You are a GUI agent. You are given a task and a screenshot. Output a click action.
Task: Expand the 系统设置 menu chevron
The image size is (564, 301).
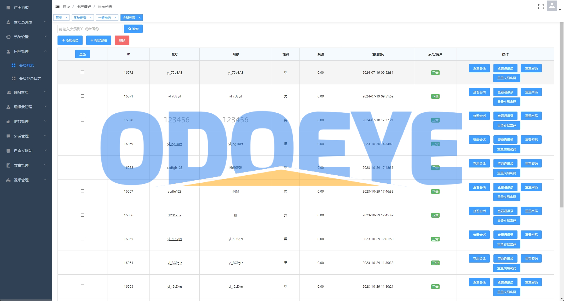pos(45,36)
